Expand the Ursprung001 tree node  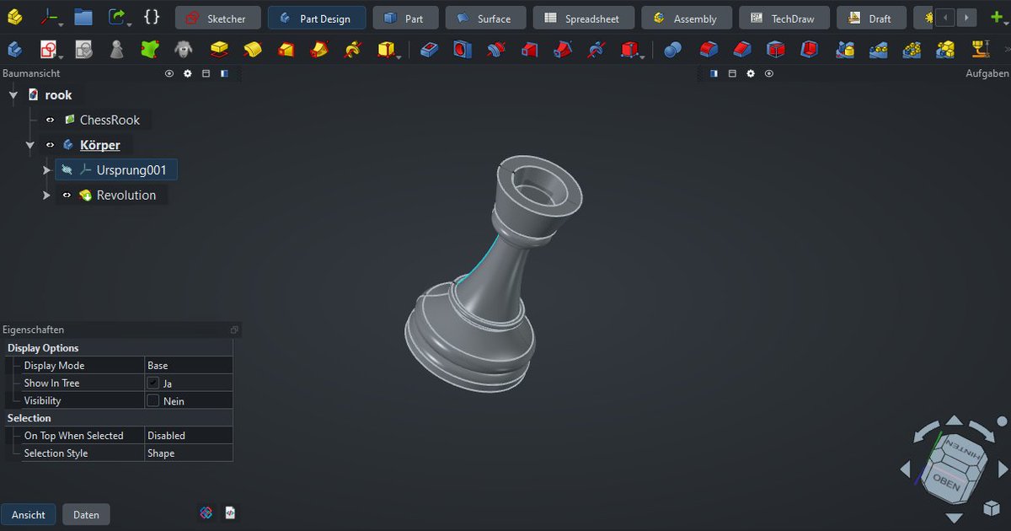coord(47,169)
